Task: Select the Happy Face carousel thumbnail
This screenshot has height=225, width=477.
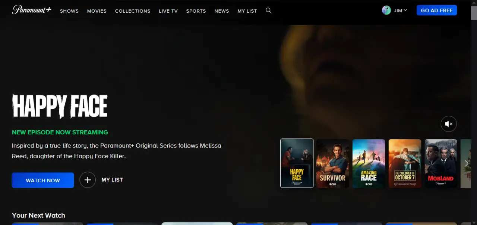Action: pyautogui.click(x=297, y=163)
